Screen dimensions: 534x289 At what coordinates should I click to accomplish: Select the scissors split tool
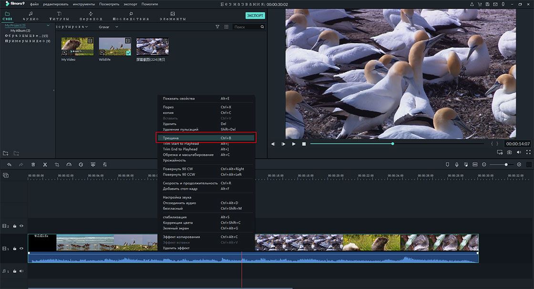(45, 165)
